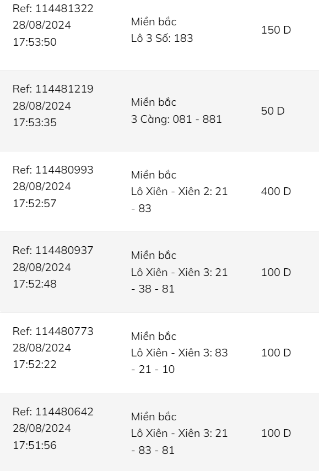Click the 17:52:48 timestamp
319x471 pixels.
tap(35, 284)
